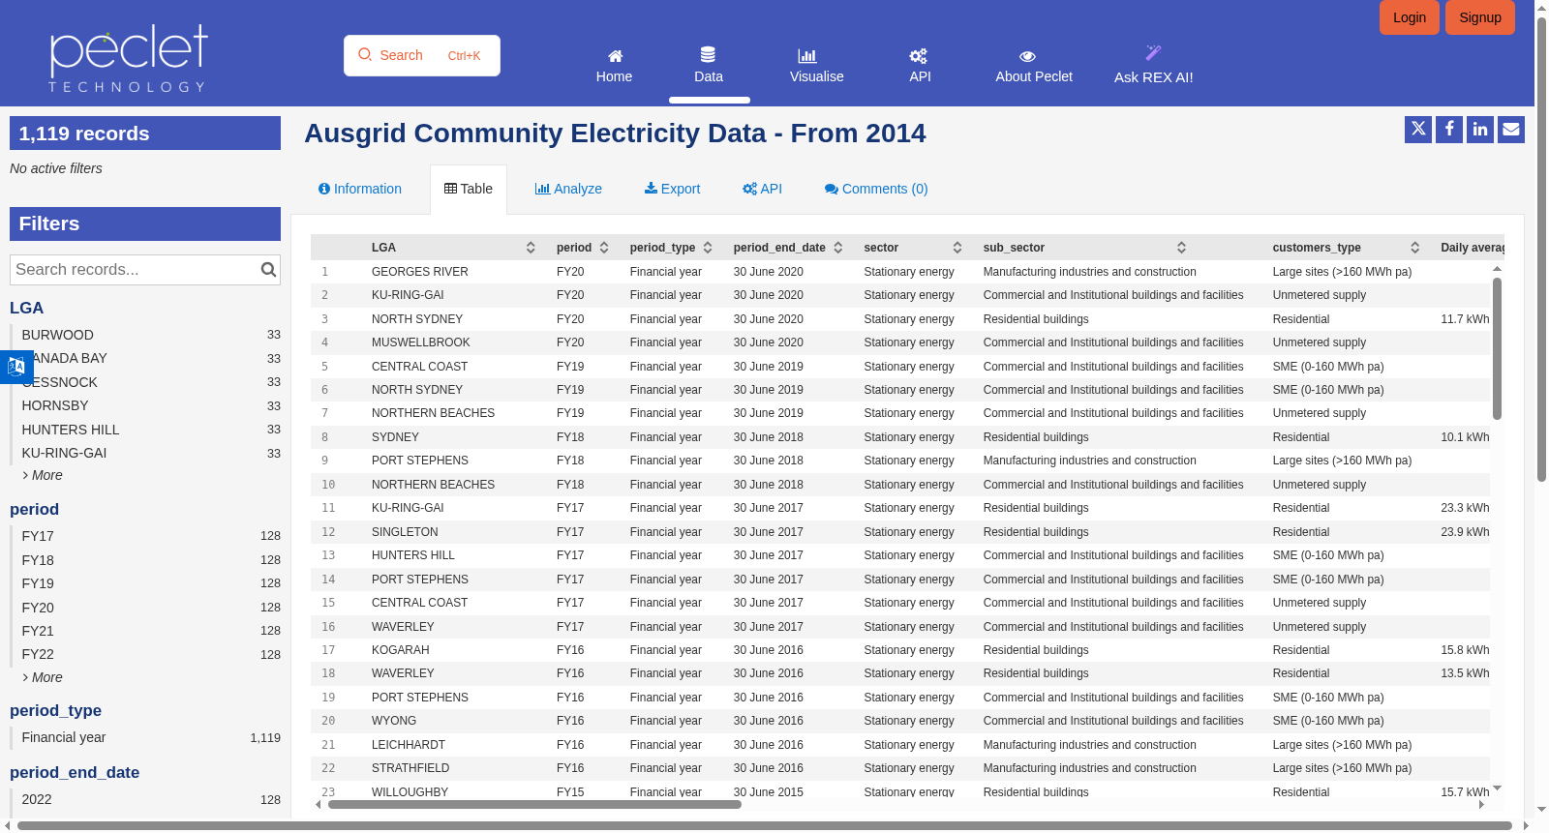Share dataset on X (Twitter)

[x=1418, y=129]
